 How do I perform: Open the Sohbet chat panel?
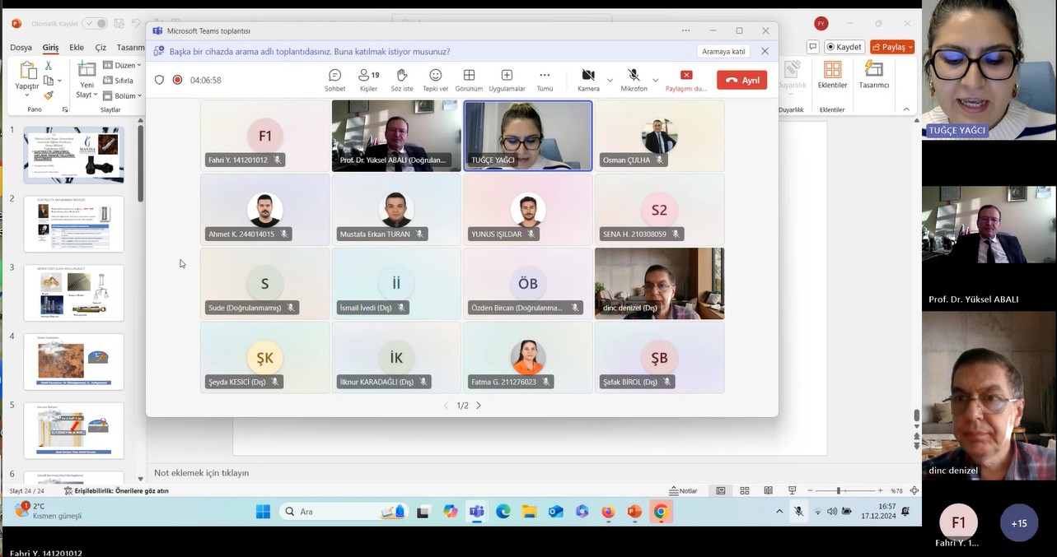334,80
